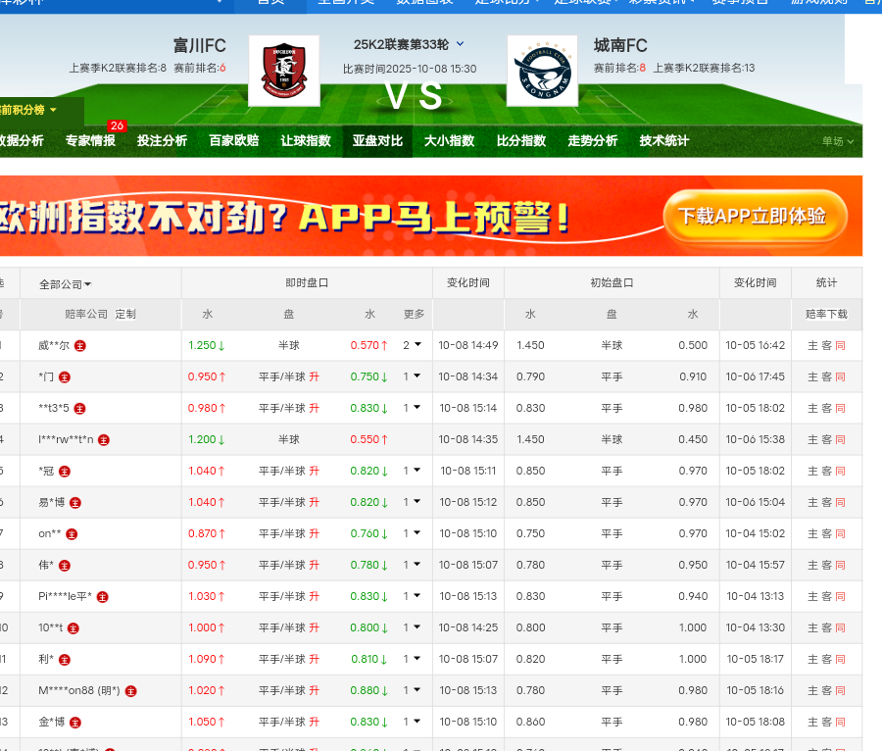Go to the 专家情报 tab
Screen dimensions: 882x751
pos(90,141)
